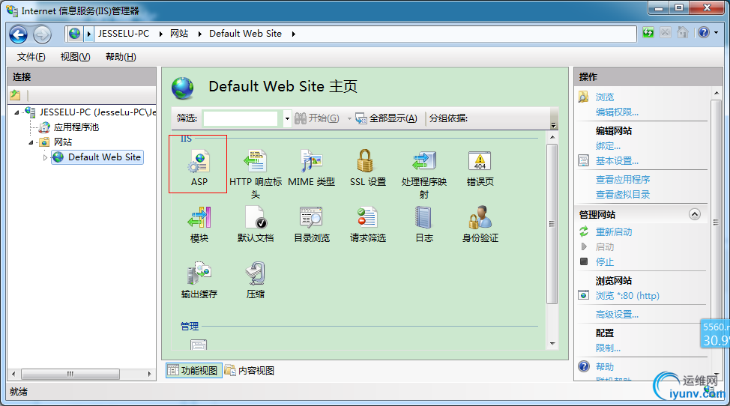Open MIME 类型 feature
The image size is (730, 406).
[x=312, y=168]
